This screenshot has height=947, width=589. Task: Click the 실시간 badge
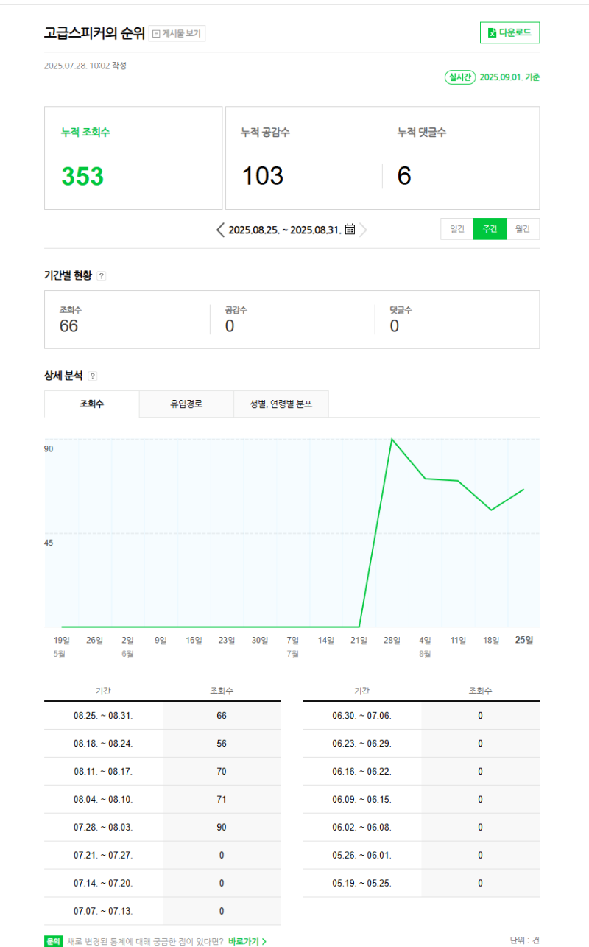pos(459,77)
